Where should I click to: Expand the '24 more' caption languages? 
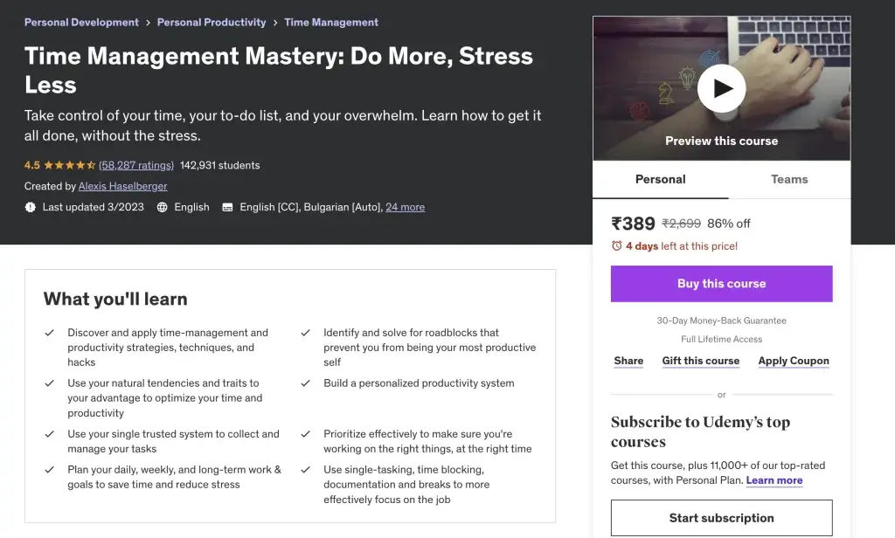pyautogui.click(x=405, y=207)
